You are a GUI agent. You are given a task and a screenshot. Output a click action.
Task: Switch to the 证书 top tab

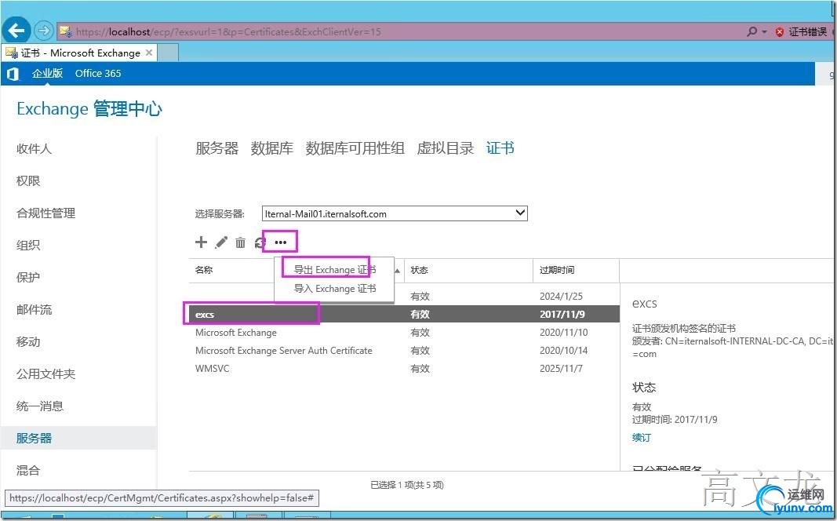tap(500, 148)
